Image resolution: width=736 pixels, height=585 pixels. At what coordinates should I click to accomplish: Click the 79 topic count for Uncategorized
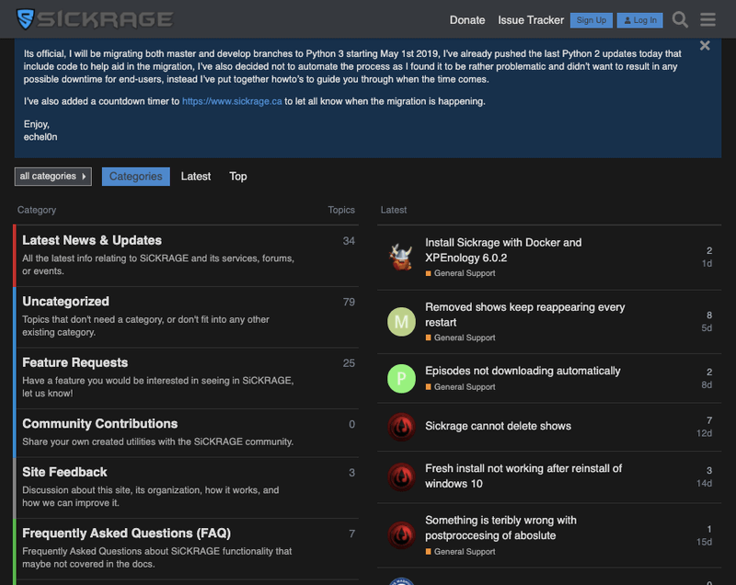(x=349, y=302)
